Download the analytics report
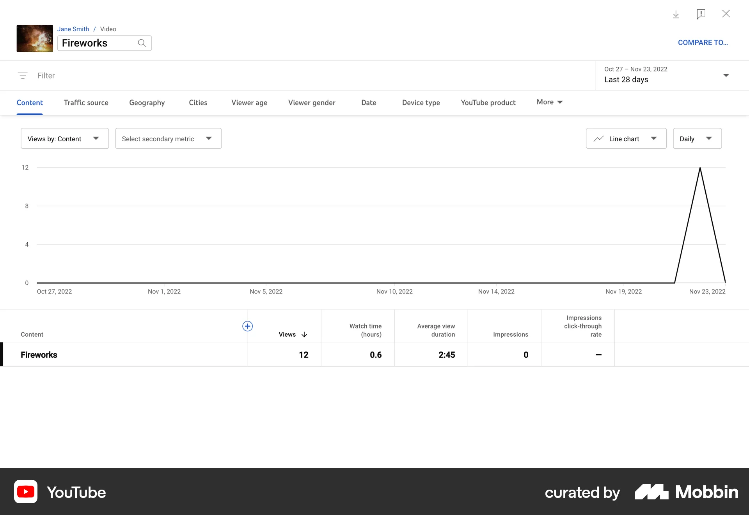 click(676, 14)
